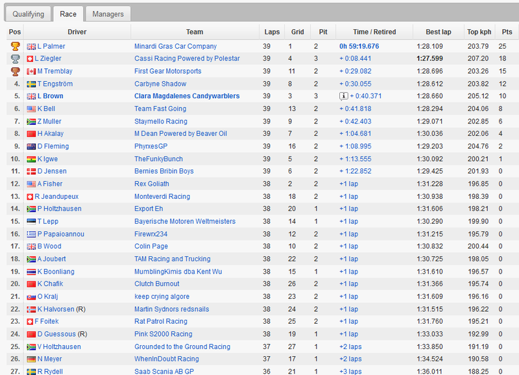Open Bernies Bribin Boys team link

(164, 171)
